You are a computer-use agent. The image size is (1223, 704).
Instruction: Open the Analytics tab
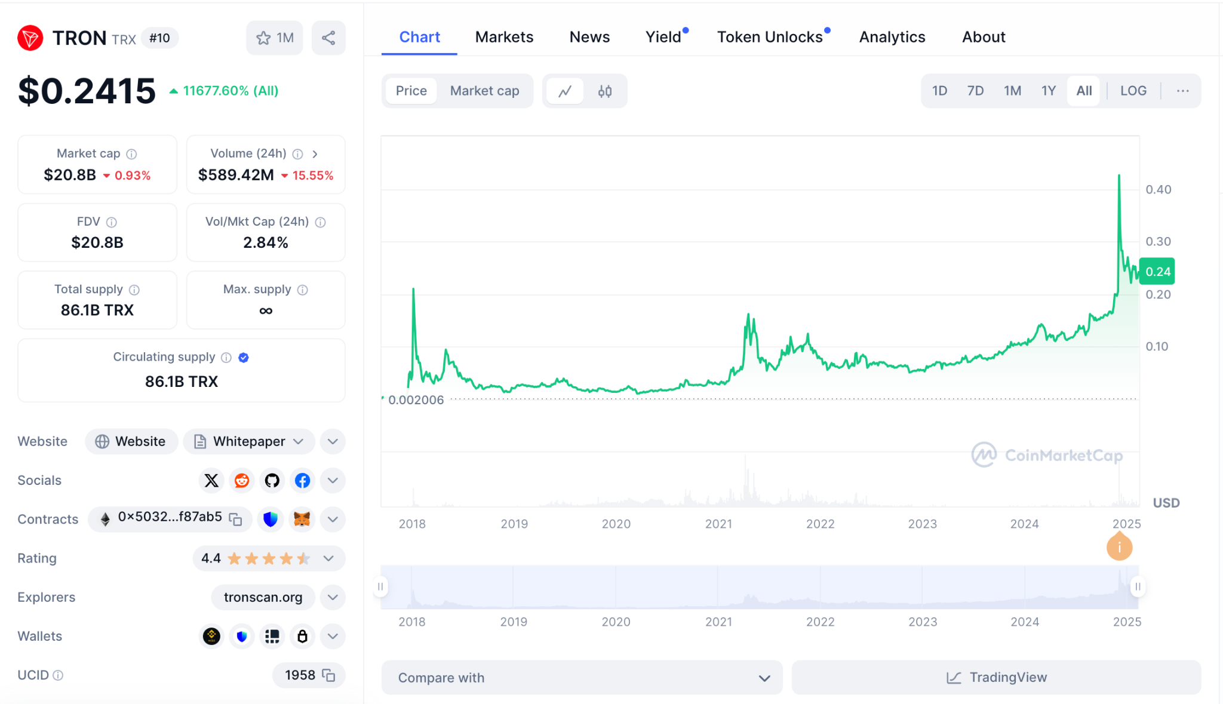coord(892,37)
